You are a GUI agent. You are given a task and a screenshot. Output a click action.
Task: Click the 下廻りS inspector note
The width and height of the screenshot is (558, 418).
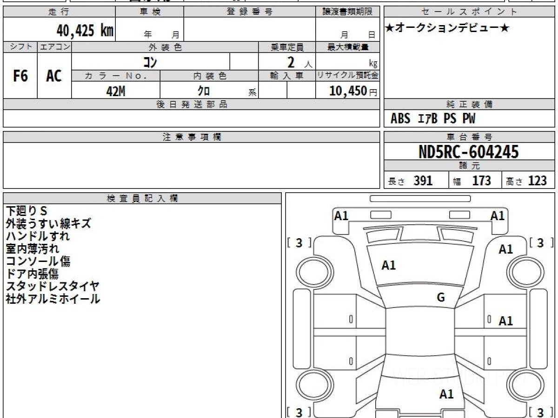(27, 211)
